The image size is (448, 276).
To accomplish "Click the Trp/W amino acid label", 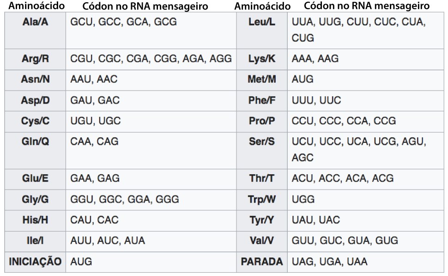I will click(262, 199).
